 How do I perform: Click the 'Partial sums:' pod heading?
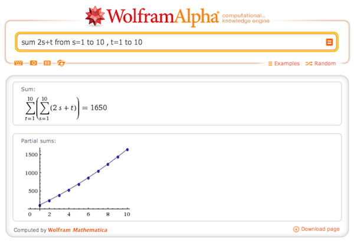pyautogui.click(x=38, y=141)
